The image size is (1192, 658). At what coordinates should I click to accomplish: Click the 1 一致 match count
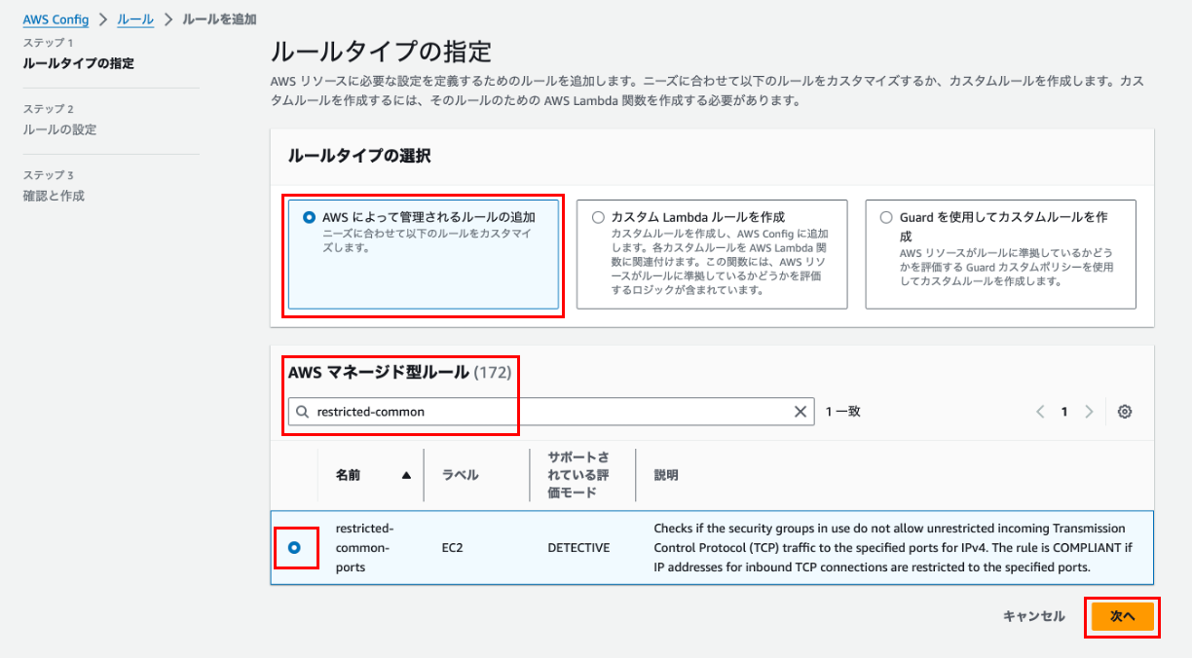843,412
